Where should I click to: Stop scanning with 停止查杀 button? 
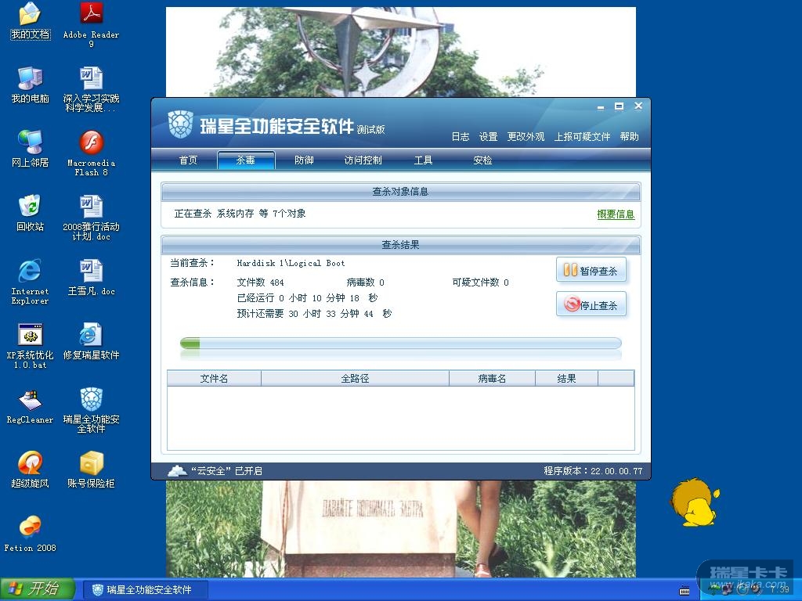(x=591, y=304)
